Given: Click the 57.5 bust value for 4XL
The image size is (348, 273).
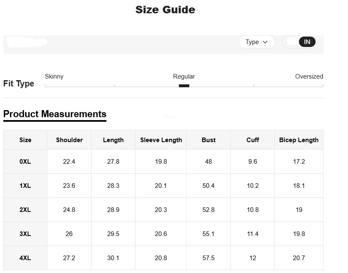Looking at the screenshot, I should pos(208,258).
